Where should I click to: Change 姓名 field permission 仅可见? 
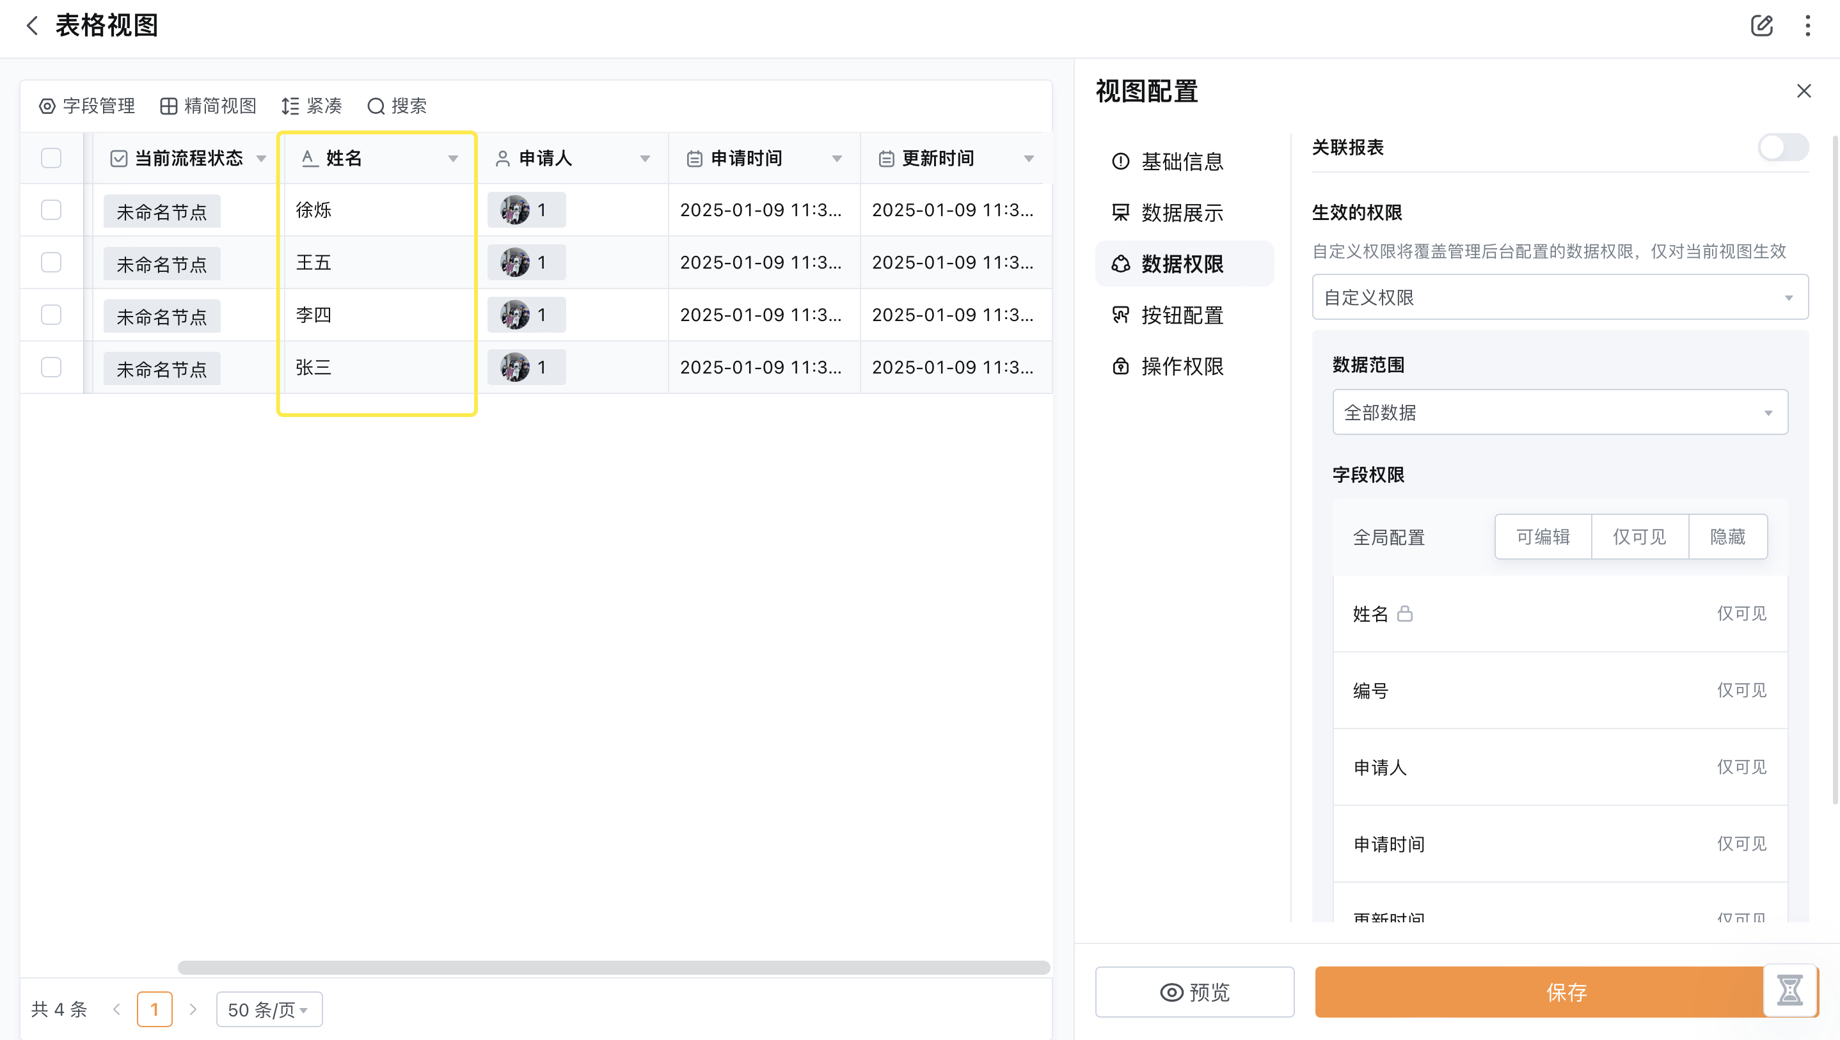click(1741, 613)
